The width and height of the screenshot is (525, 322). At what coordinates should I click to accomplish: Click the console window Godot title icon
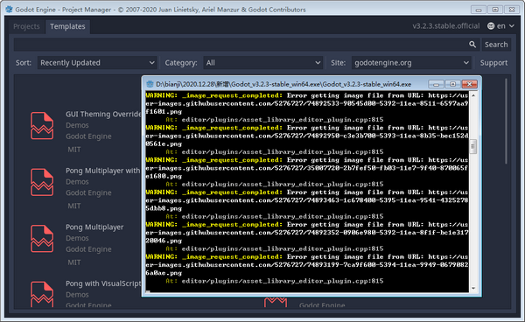coord(150,84)
